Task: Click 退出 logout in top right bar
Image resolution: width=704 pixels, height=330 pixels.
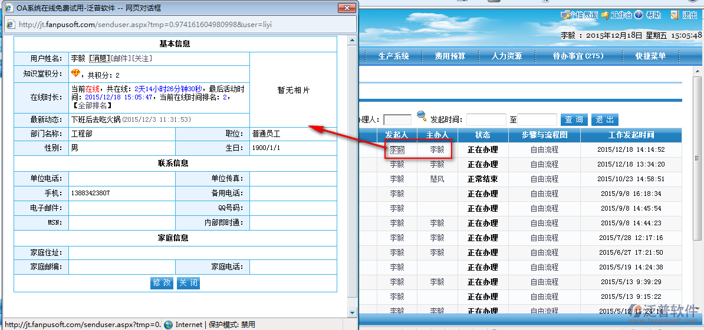Action: [x=684, y=15]
